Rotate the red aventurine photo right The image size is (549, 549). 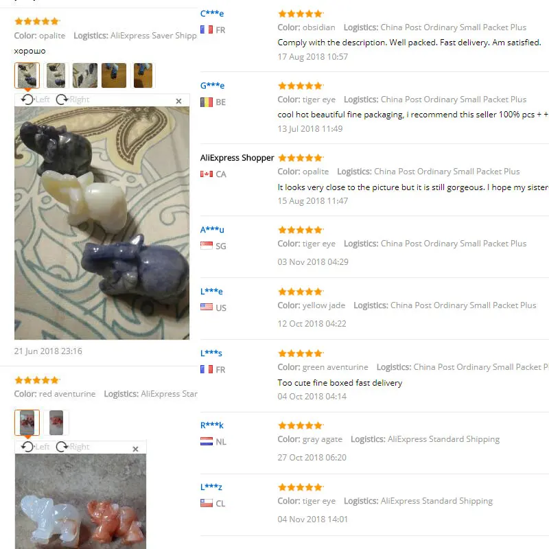[73, 447]
